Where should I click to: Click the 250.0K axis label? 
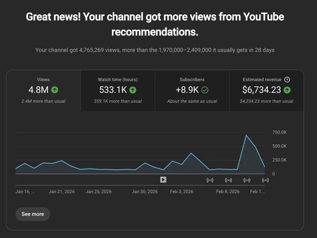pos(279,160)
